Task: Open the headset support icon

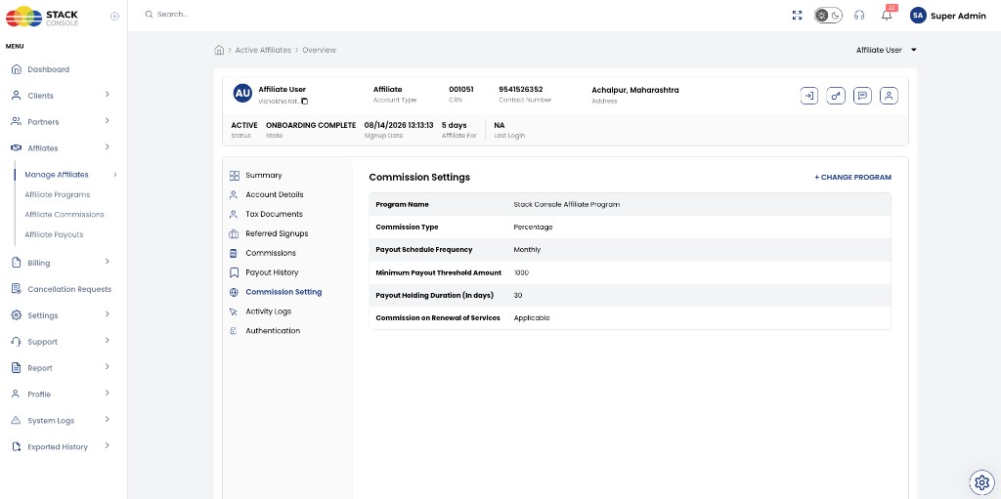Action: coord(859,16)
